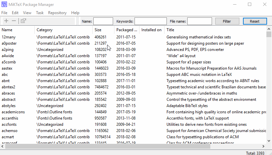Click the uninstall package minus icon
272x155 pixels.
(14, 21)
